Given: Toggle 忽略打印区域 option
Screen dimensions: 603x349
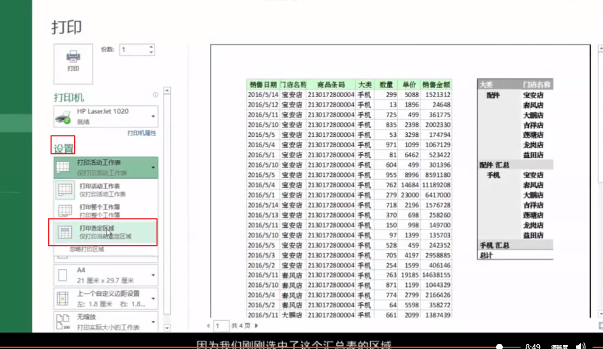Looking at the screenshot, I should 87,249.
